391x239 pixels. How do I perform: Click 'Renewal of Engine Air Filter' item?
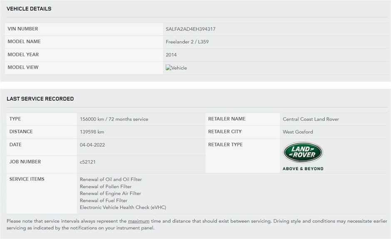(110, 194)
